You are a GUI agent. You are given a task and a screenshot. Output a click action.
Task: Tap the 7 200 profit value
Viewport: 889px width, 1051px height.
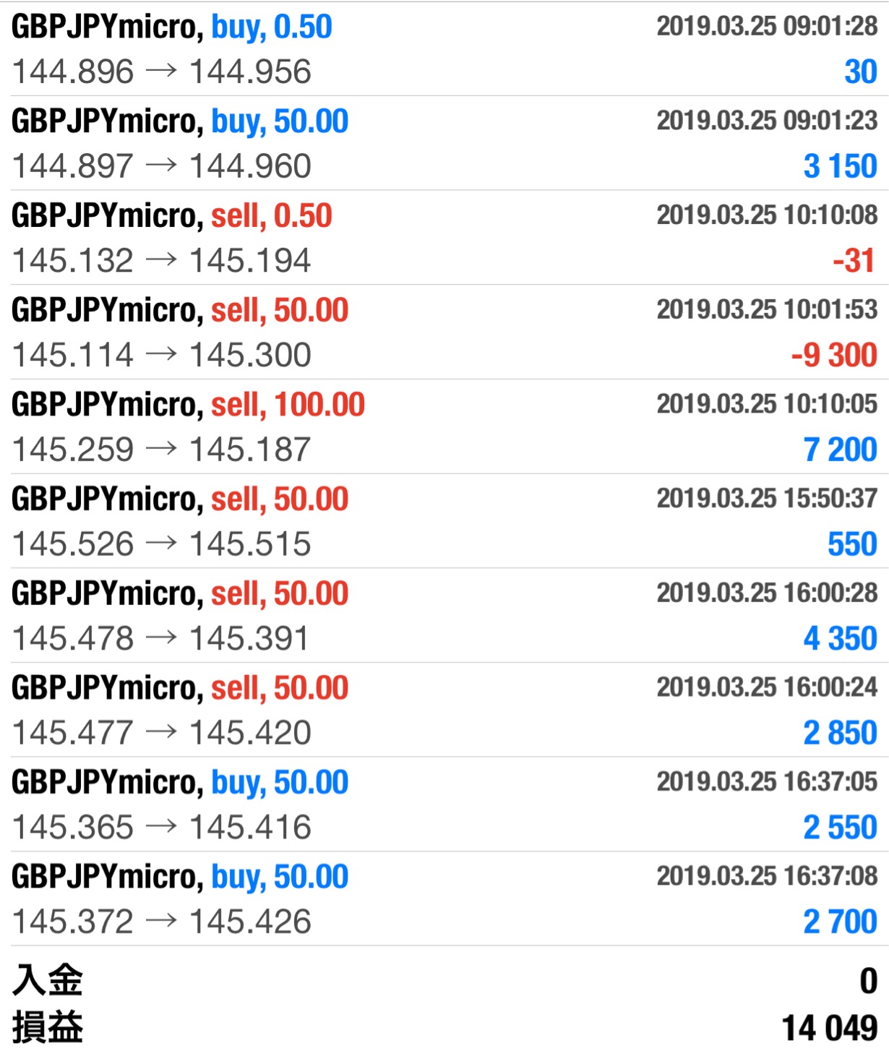[840, 450]
